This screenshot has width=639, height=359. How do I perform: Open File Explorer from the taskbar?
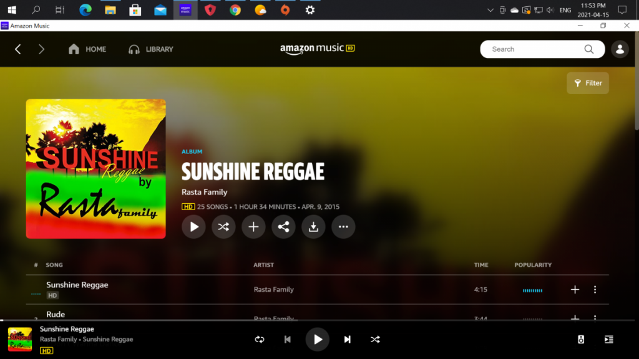tap(110, 10)
